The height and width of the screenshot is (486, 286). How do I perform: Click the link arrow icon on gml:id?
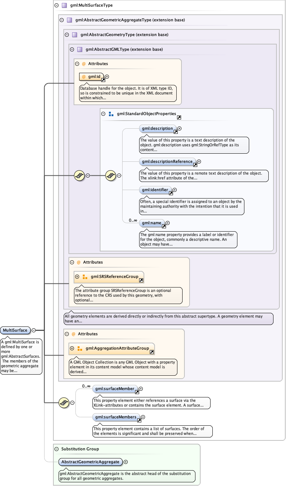click(x=103, y=79)
